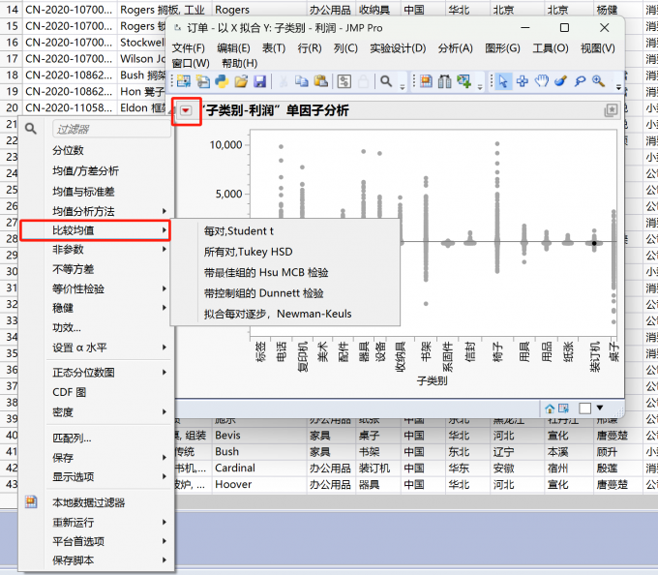Open dropdown arrow beside status bar checkbox

[x=600, y=408]
